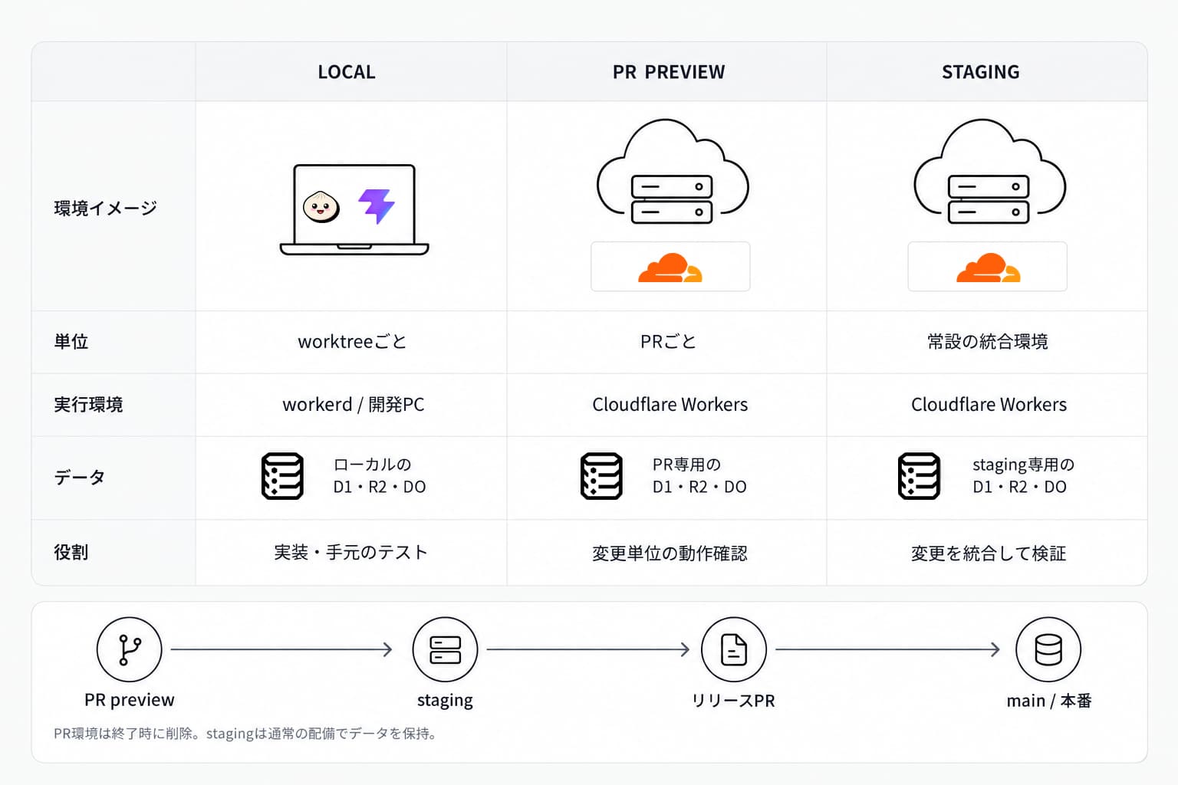The height and width of the screenshot is (785, 1178).
Task: Click the cloud server icon under STAGING
Action: [989, 172]
